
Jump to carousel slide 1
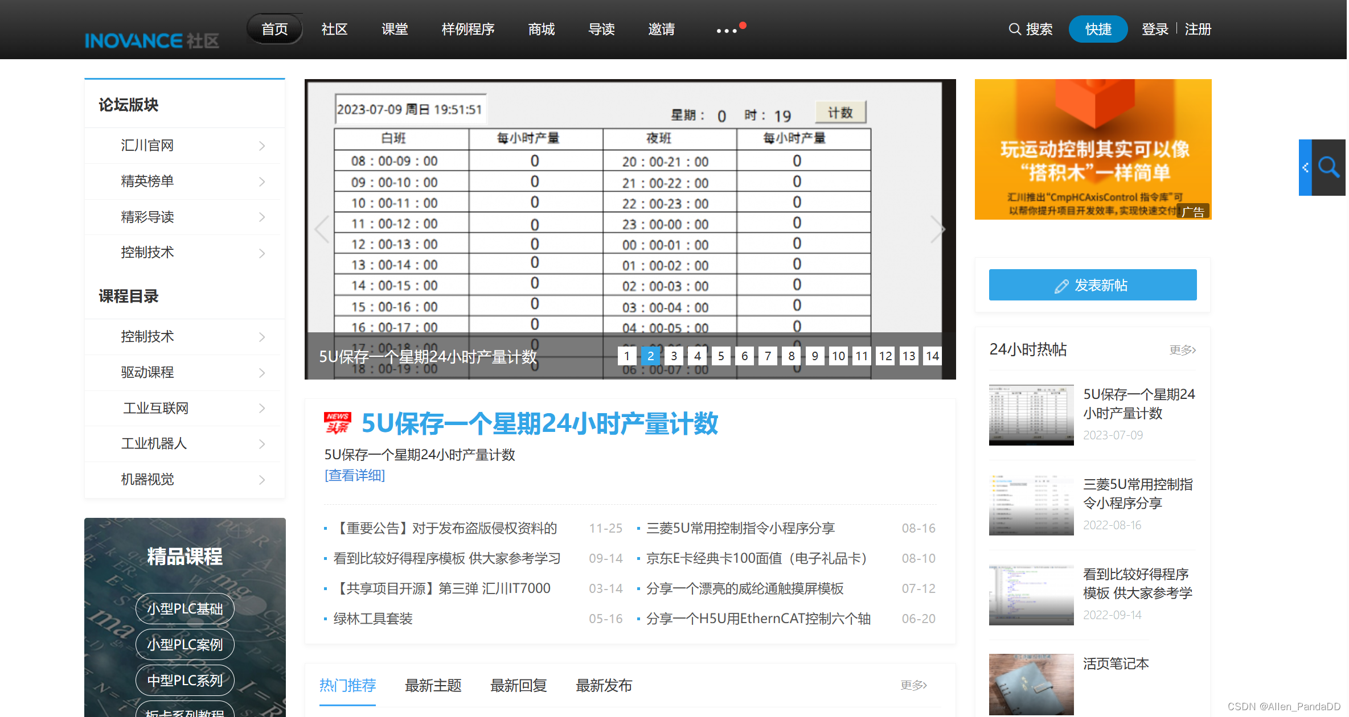click(627, 356)
